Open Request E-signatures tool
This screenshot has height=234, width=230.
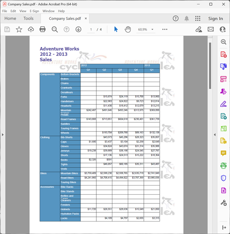[224, 91]
